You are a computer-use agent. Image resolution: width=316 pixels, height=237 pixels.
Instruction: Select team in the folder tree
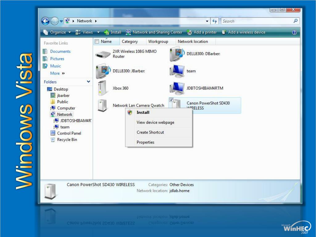[x=65, y=127]
